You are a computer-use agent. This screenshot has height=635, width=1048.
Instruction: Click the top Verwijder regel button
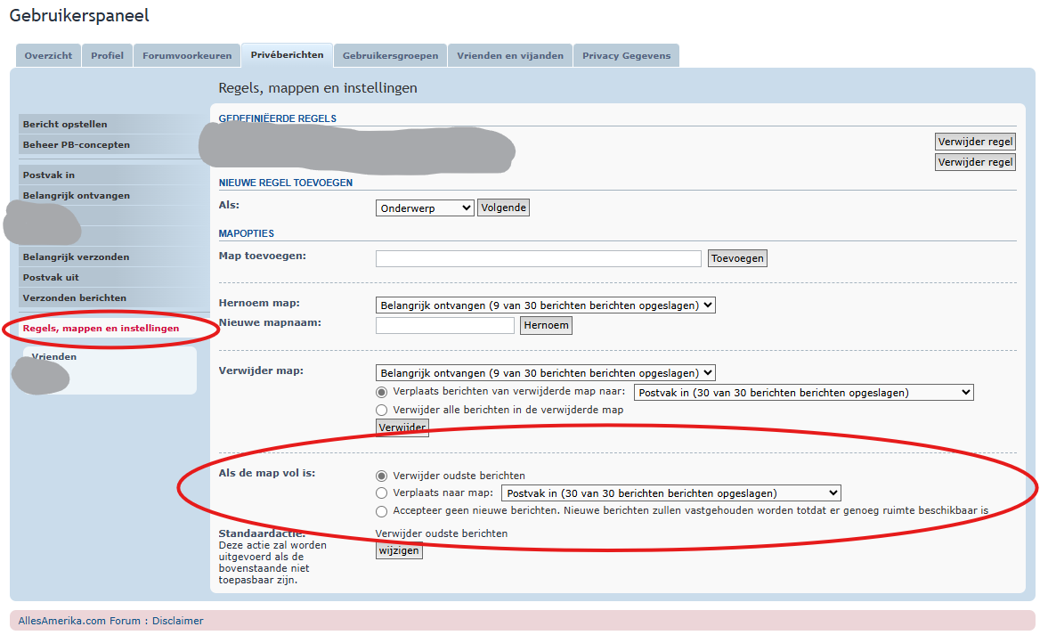[975, 142]
